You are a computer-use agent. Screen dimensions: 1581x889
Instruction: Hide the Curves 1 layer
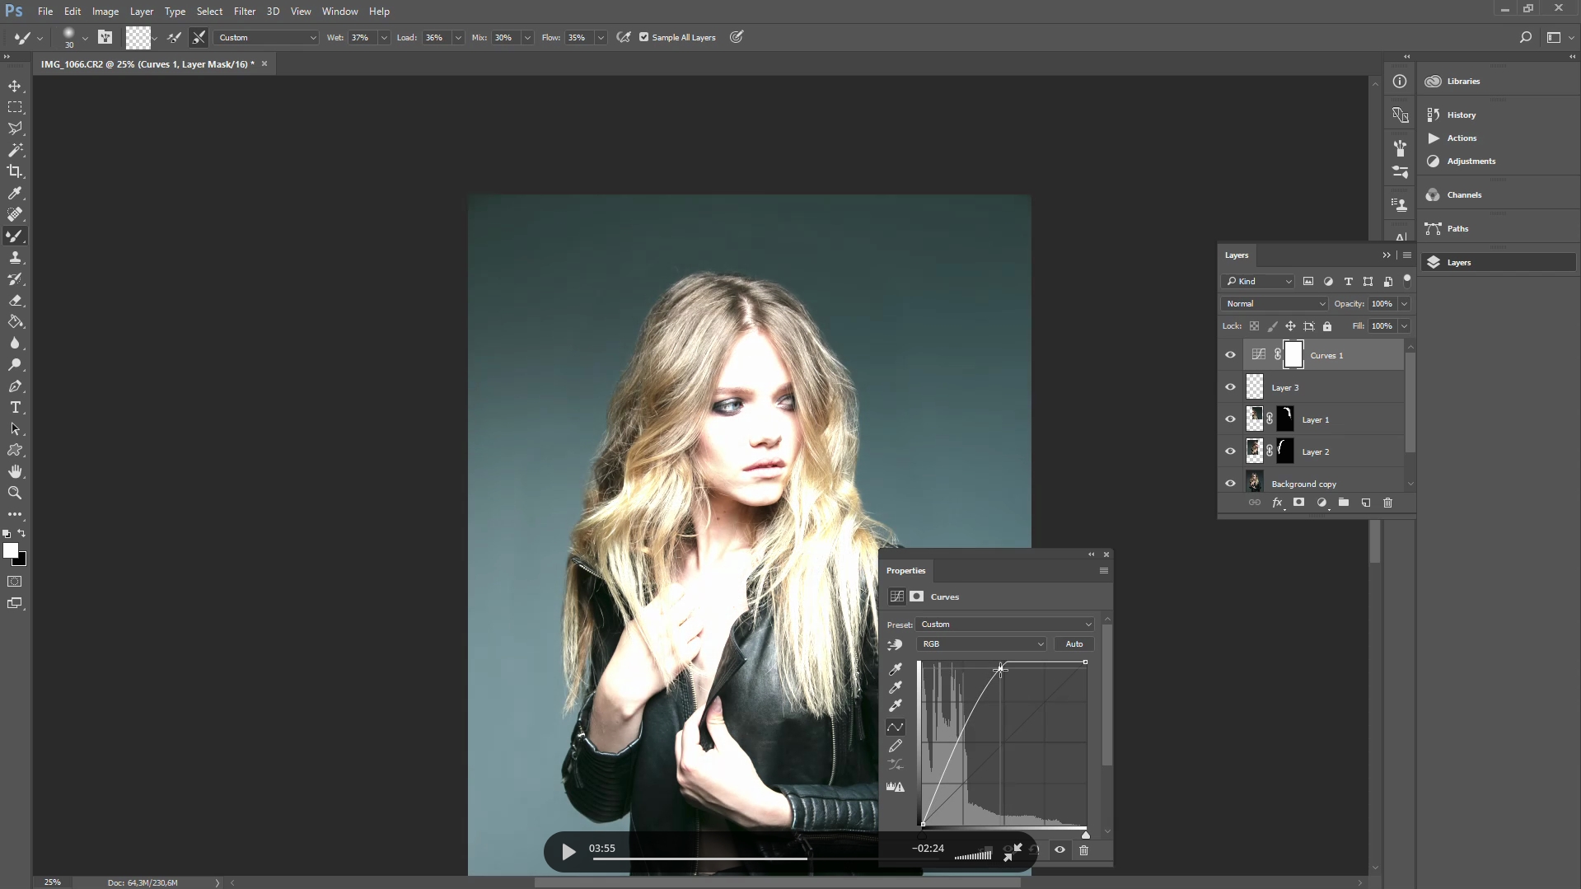(x=1231, y=355)
